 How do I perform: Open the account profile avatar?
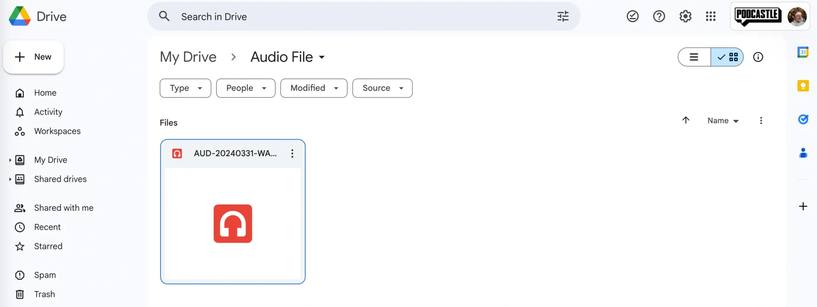click(x=797, y=16)
